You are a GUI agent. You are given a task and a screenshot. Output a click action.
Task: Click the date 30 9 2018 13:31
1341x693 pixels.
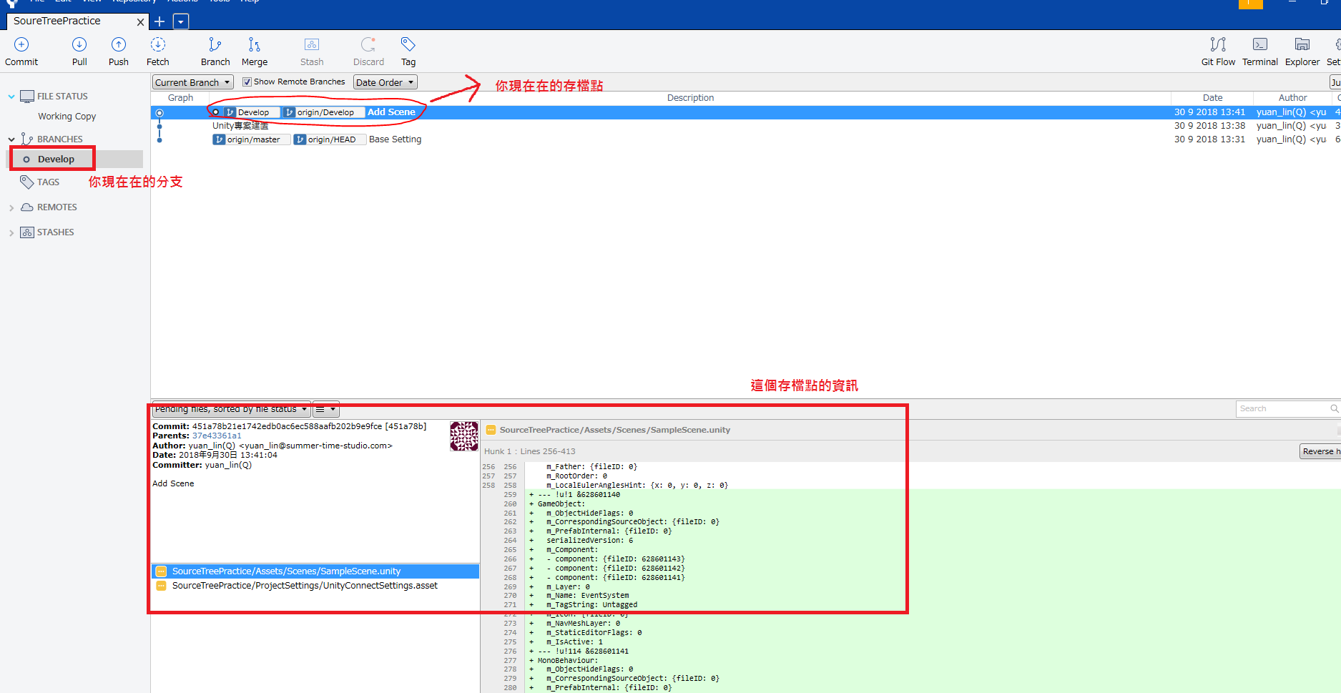(1209, 139)
